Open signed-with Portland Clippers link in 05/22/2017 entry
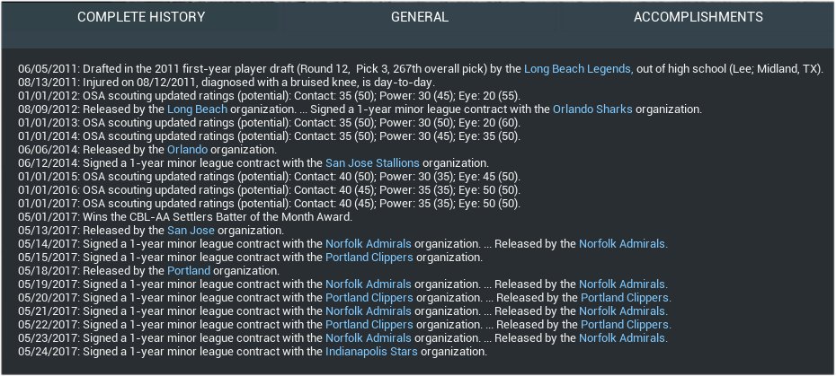Image resolution: width=836 pixels, height=376 pixels. (369, 324)
